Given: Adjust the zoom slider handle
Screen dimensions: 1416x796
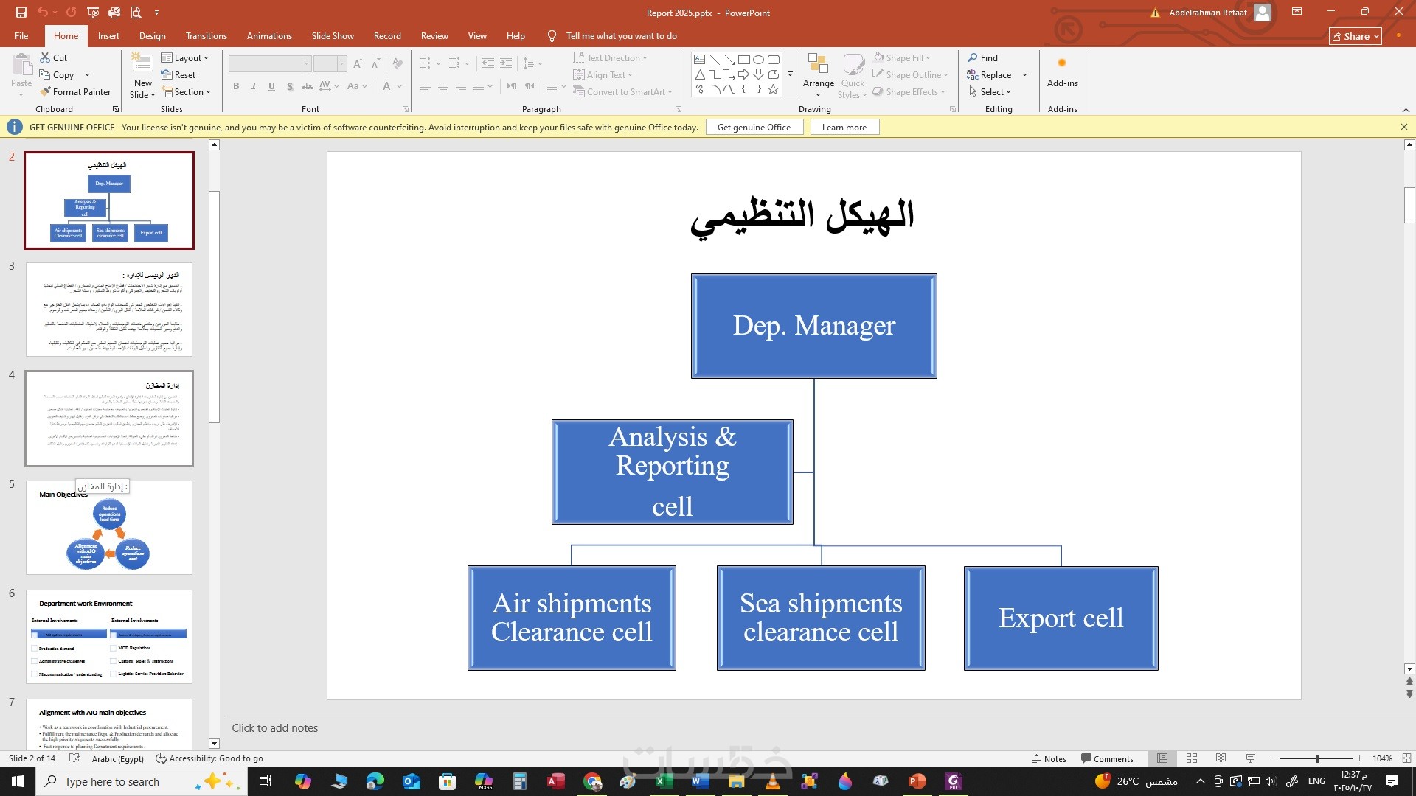Looking at the screenshot, I should (x=1317, y=758).
